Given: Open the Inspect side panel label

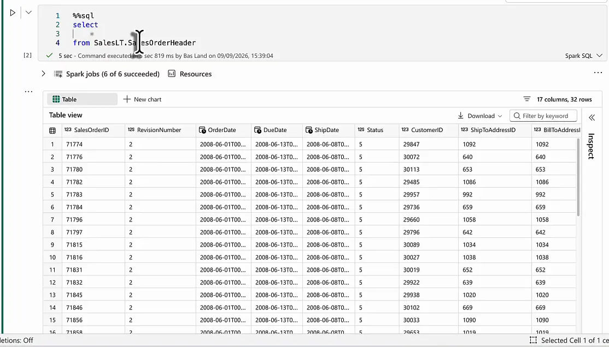Looking at the screenshot, I should pyautogui.click(x=591, y=146).
